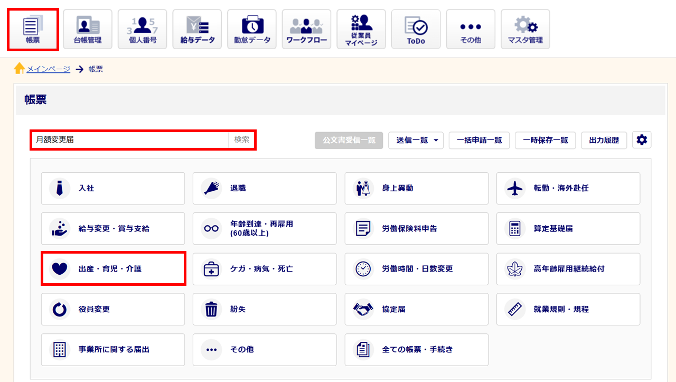Open the 一時保存一覧 list

click(x=546, y=140)
